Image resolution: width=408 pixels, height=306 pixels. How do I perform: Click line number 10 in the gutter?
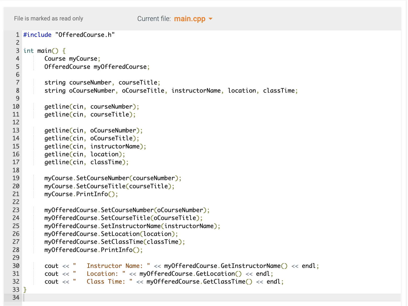(16, 106)
